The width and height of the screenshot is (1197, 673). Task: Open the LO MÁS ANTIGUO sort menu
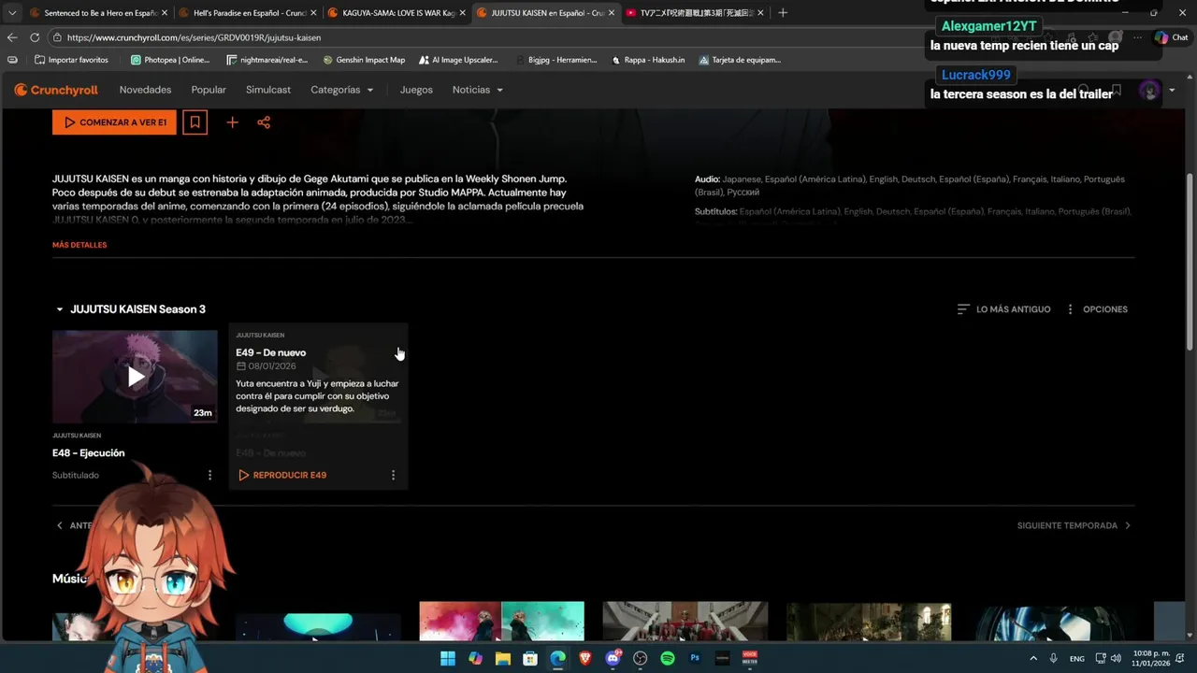1003,309
